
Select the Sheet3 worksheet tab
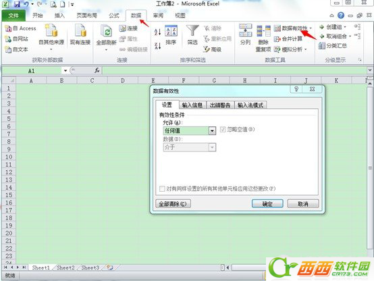point(90,267)
